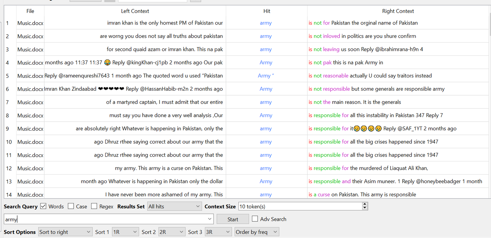Open the Sort 1 '1R' dropdown

[x=126, y=232]
